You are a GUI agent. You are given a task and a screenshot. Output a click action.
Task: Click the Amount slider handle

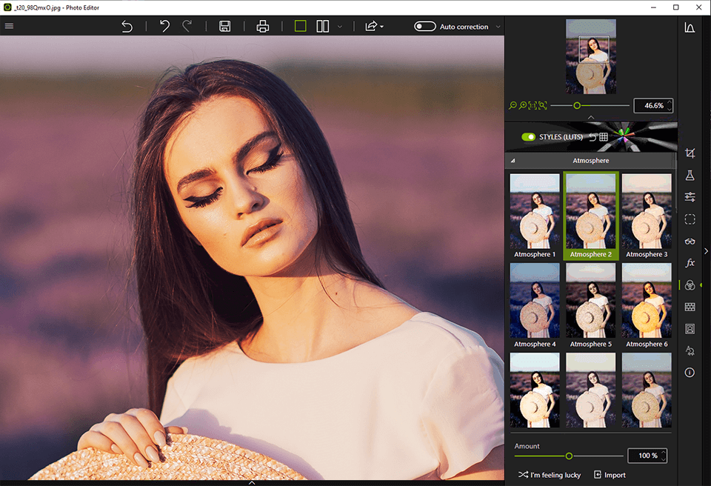(569, 456)
